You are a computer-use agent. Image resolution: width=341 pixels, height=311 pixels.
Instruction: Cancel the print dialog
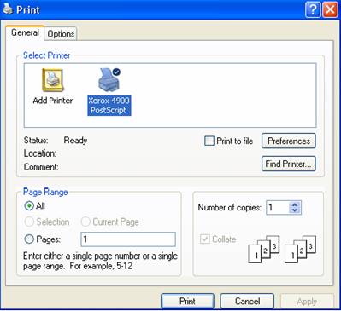247,301
